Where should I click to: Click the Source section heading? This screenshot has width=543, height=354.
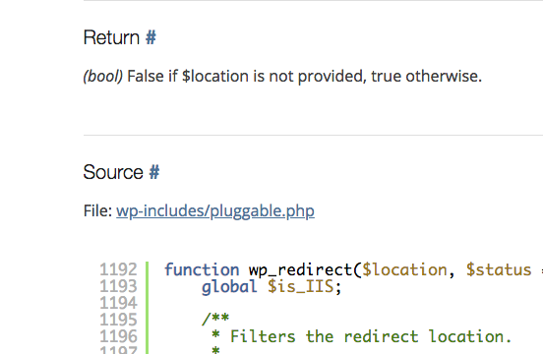pyautogui.click(x=113, y=172)
